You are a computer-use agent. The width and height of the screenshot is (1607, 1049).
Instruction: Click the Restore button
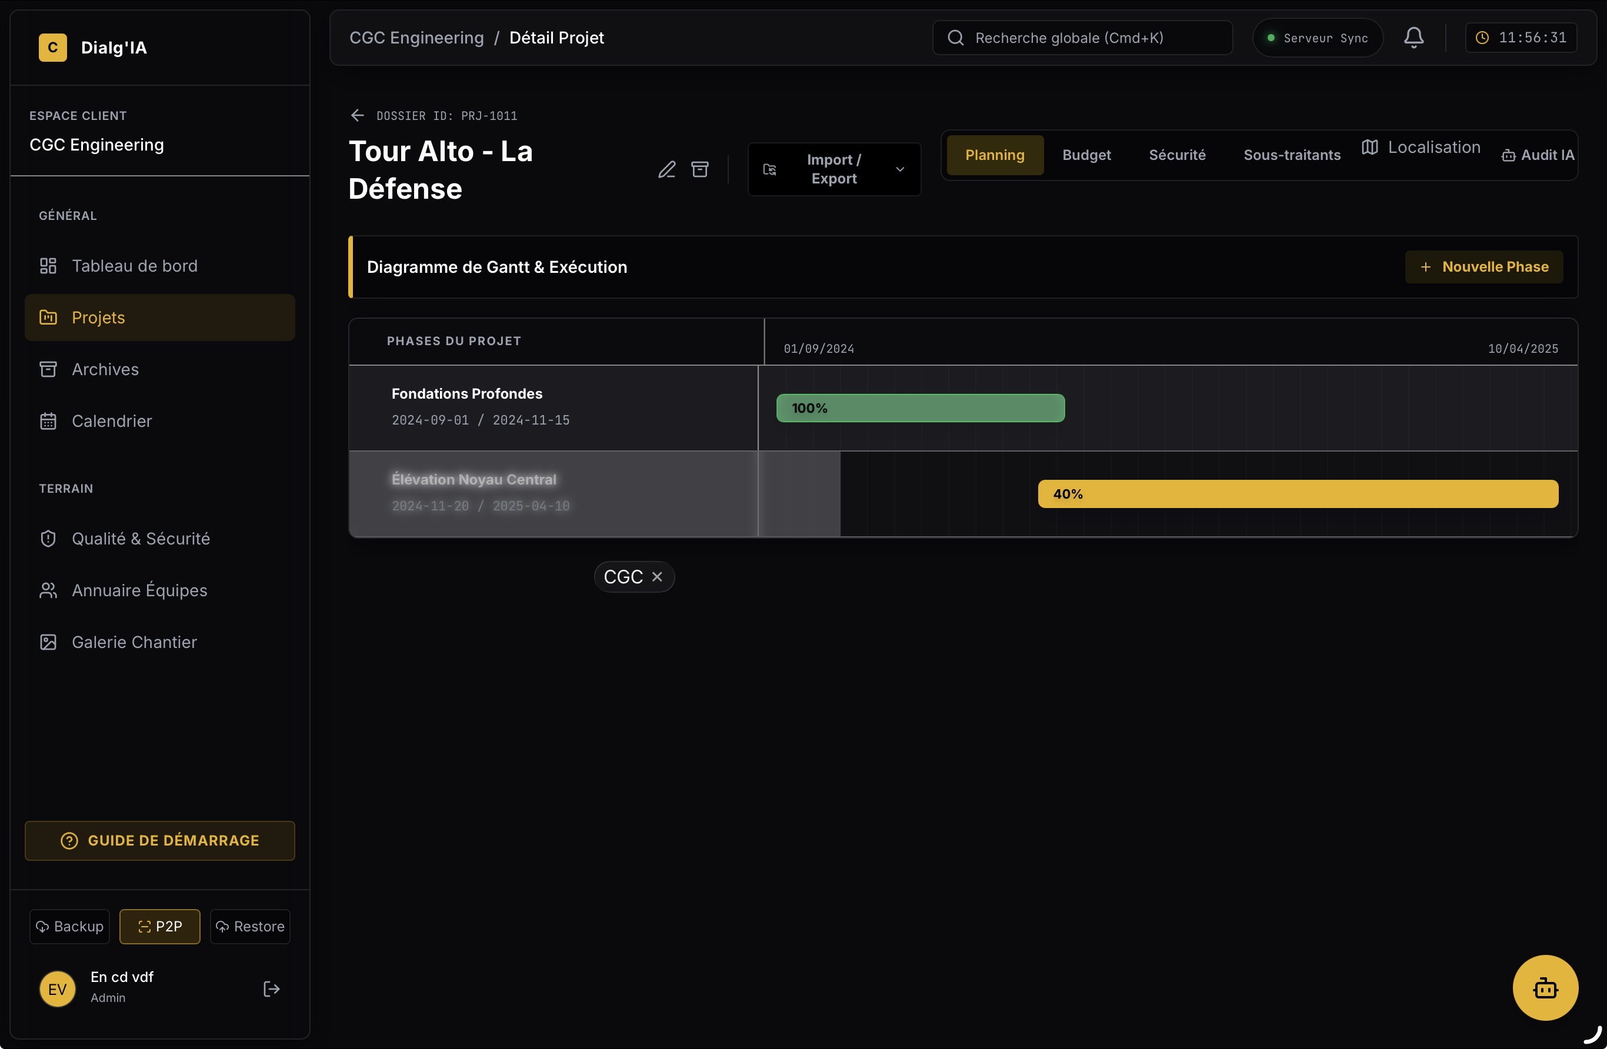point(250,926)
